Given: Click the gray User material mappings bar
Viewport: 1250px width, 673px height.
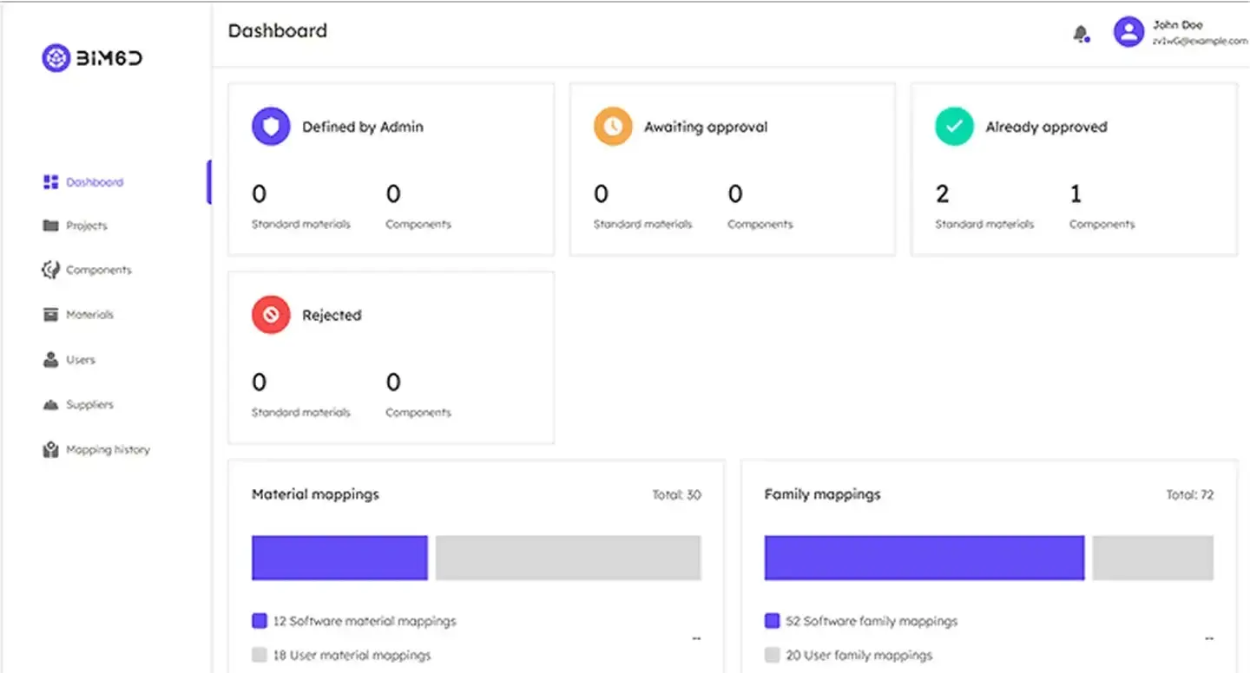Looking at the screenshot, I should point(568,558).
